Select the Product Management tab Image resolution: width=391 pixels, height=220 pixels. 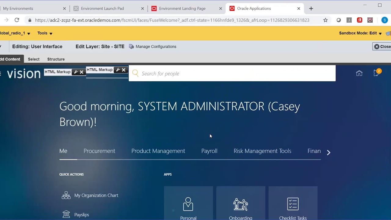click(x=158, y=151)
